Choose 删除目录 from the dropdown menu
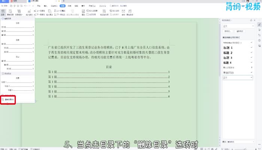 click(10, 100)
